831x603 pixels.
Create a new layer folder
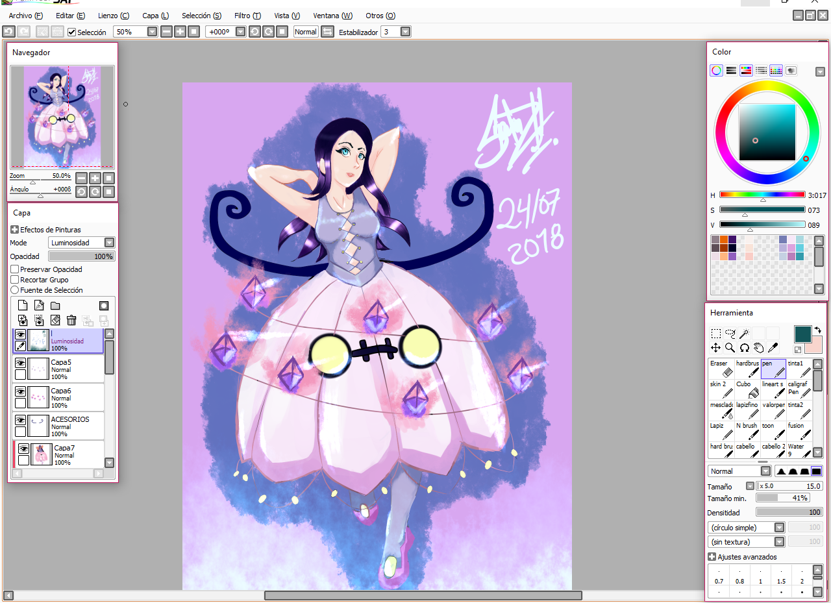coord(55,306)
